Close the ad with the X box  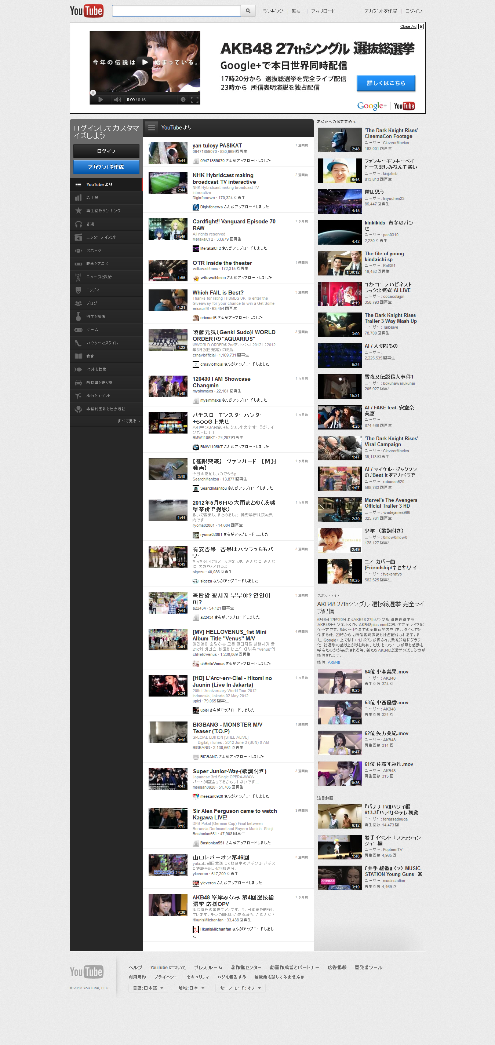[421, 27]
